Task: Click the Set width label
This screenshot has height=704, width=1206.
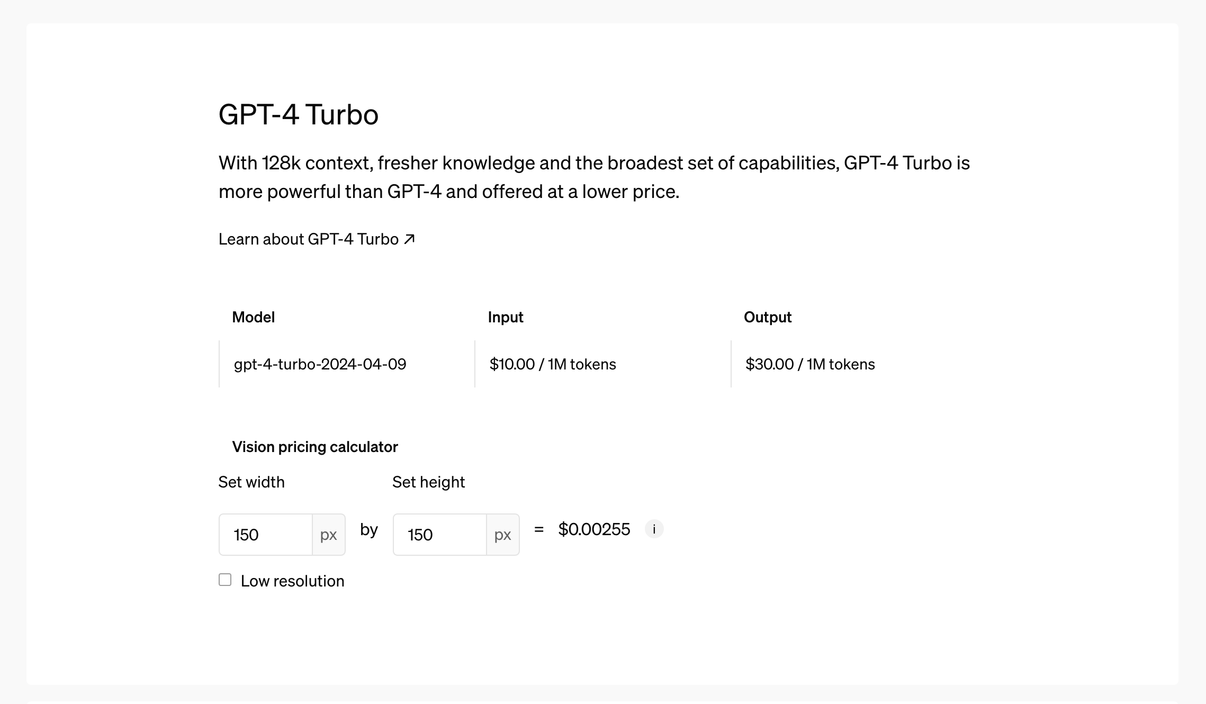Action: (x=251, y=482)
